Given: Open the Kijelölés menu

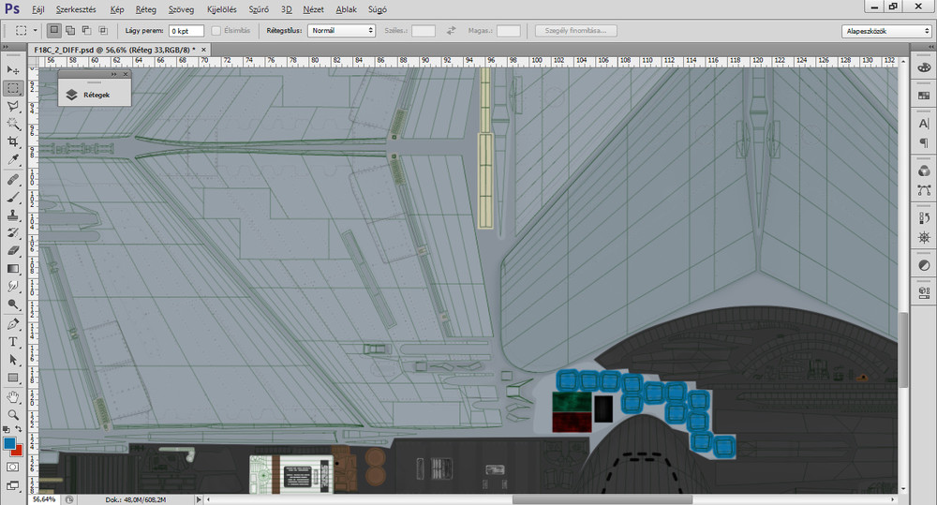Looking at the screenshot, I should (x=222, y=9).
